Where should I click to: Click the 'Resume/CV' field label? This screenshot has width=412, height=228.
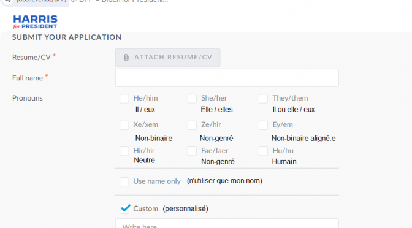tap(31, 57)
